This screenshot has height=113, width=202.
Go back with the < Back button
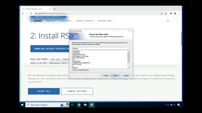pos(106,76)
